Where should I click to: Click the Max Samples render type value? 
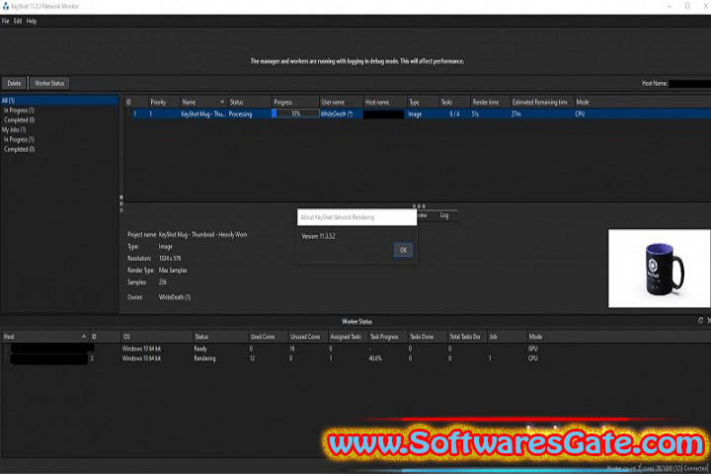[173, 271]
